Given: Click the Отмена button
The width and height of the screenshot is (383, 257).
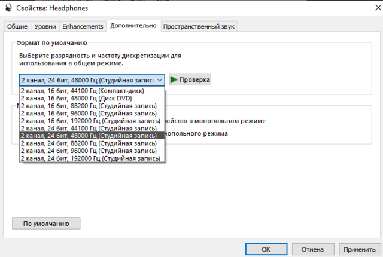Looking at the screenshot, I should click(x=312, y=249).
